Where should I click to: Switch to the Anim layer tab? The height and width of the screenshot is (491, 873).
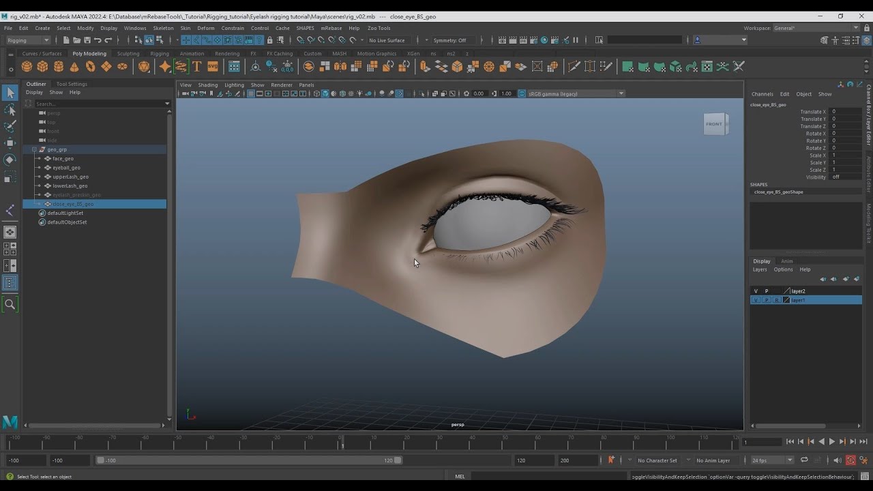coord(786,261)
